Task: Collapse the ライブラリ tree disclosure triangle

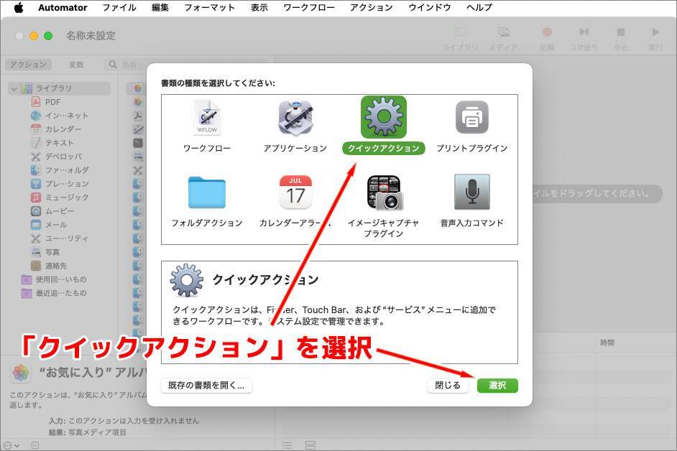Action: (14, 88)
